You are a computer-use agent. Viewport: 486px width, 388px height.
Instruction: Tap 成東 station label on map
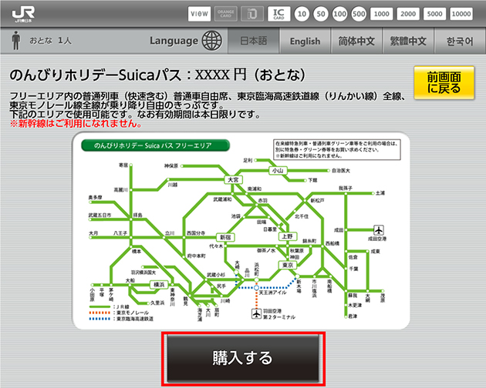[x=375, y=251]
